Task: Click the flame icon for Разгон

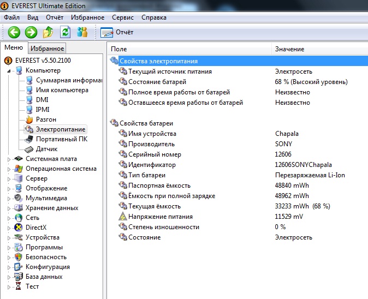Action: pyautogui.click(x=29, y=119)
